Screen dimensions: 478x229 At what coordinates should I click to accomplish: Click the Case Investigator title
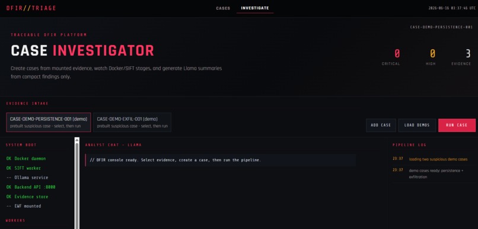point(82,50)
